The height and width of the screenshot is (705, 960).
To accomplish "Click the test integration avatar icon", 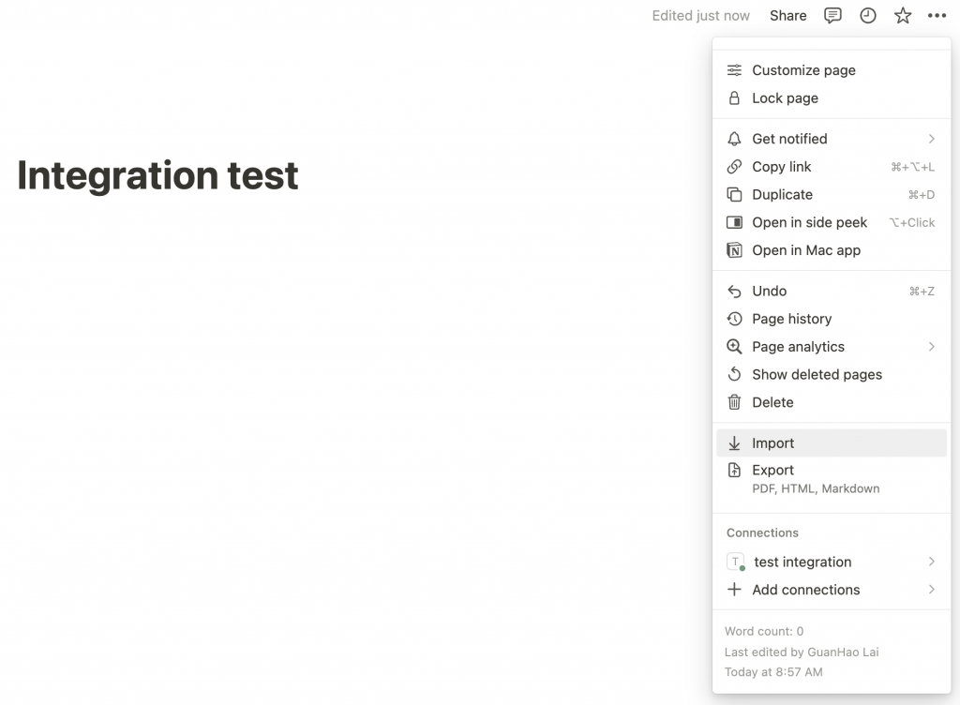I will click(x=736, y=562).
